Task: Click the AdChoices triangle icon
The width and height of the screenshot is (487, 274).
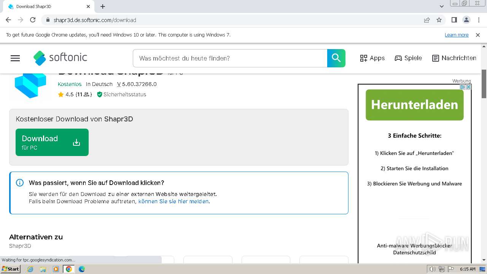Action: [463, 87]
